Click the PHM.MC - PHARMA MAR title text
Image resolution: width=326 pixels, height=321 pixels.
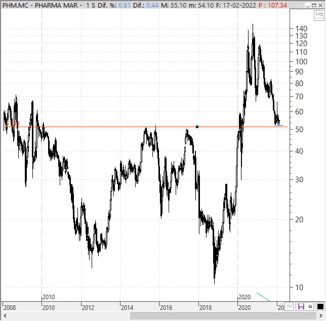tap(40, 5)
